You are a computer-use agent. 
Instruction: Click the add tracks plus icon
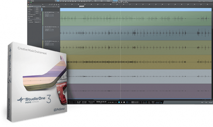59,5
